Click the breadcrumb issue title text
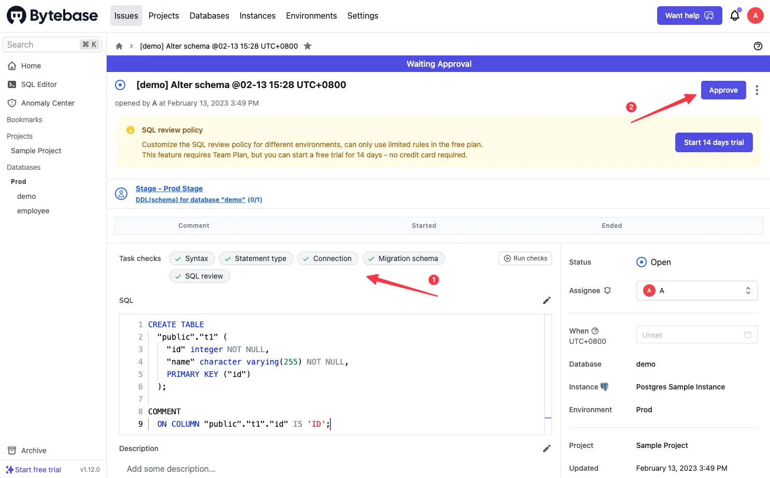Screen dimensions: 770x478 point(219,46)
